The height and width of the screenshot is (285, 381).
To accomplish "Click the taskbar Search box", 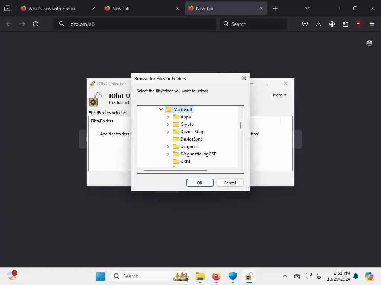I will pyautogui.click(x=150, y=276).
